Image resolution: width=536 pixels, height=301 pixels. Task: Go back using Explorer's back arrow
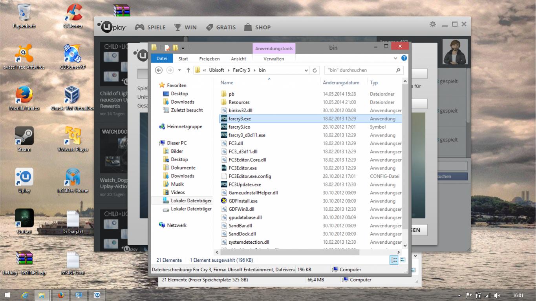pos(159,70)
